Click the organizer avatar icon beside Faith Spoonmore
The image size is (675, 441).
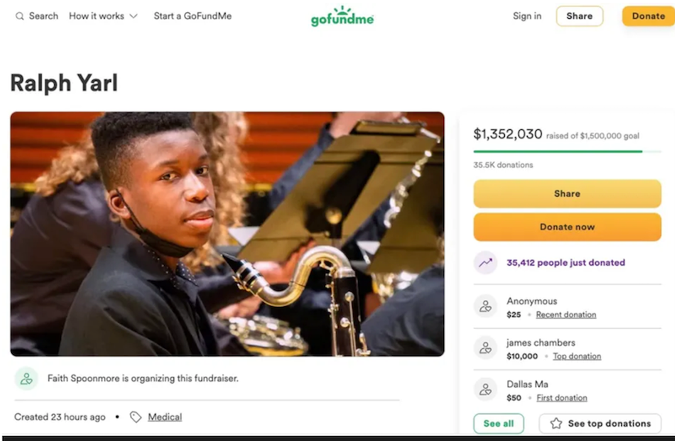pos(26,379)
